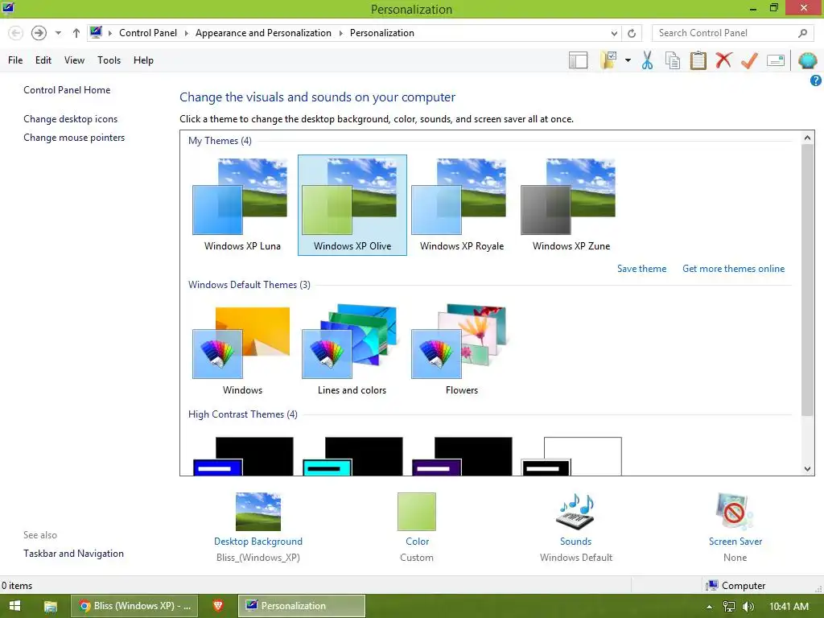Select the Windows XP Luna theme

(242, 205)
